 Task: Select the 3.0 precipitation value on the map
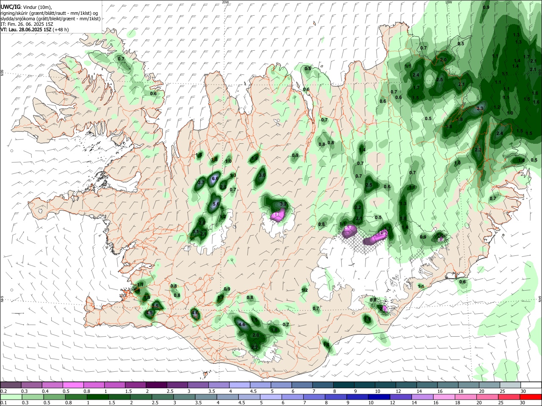[262, 175]
